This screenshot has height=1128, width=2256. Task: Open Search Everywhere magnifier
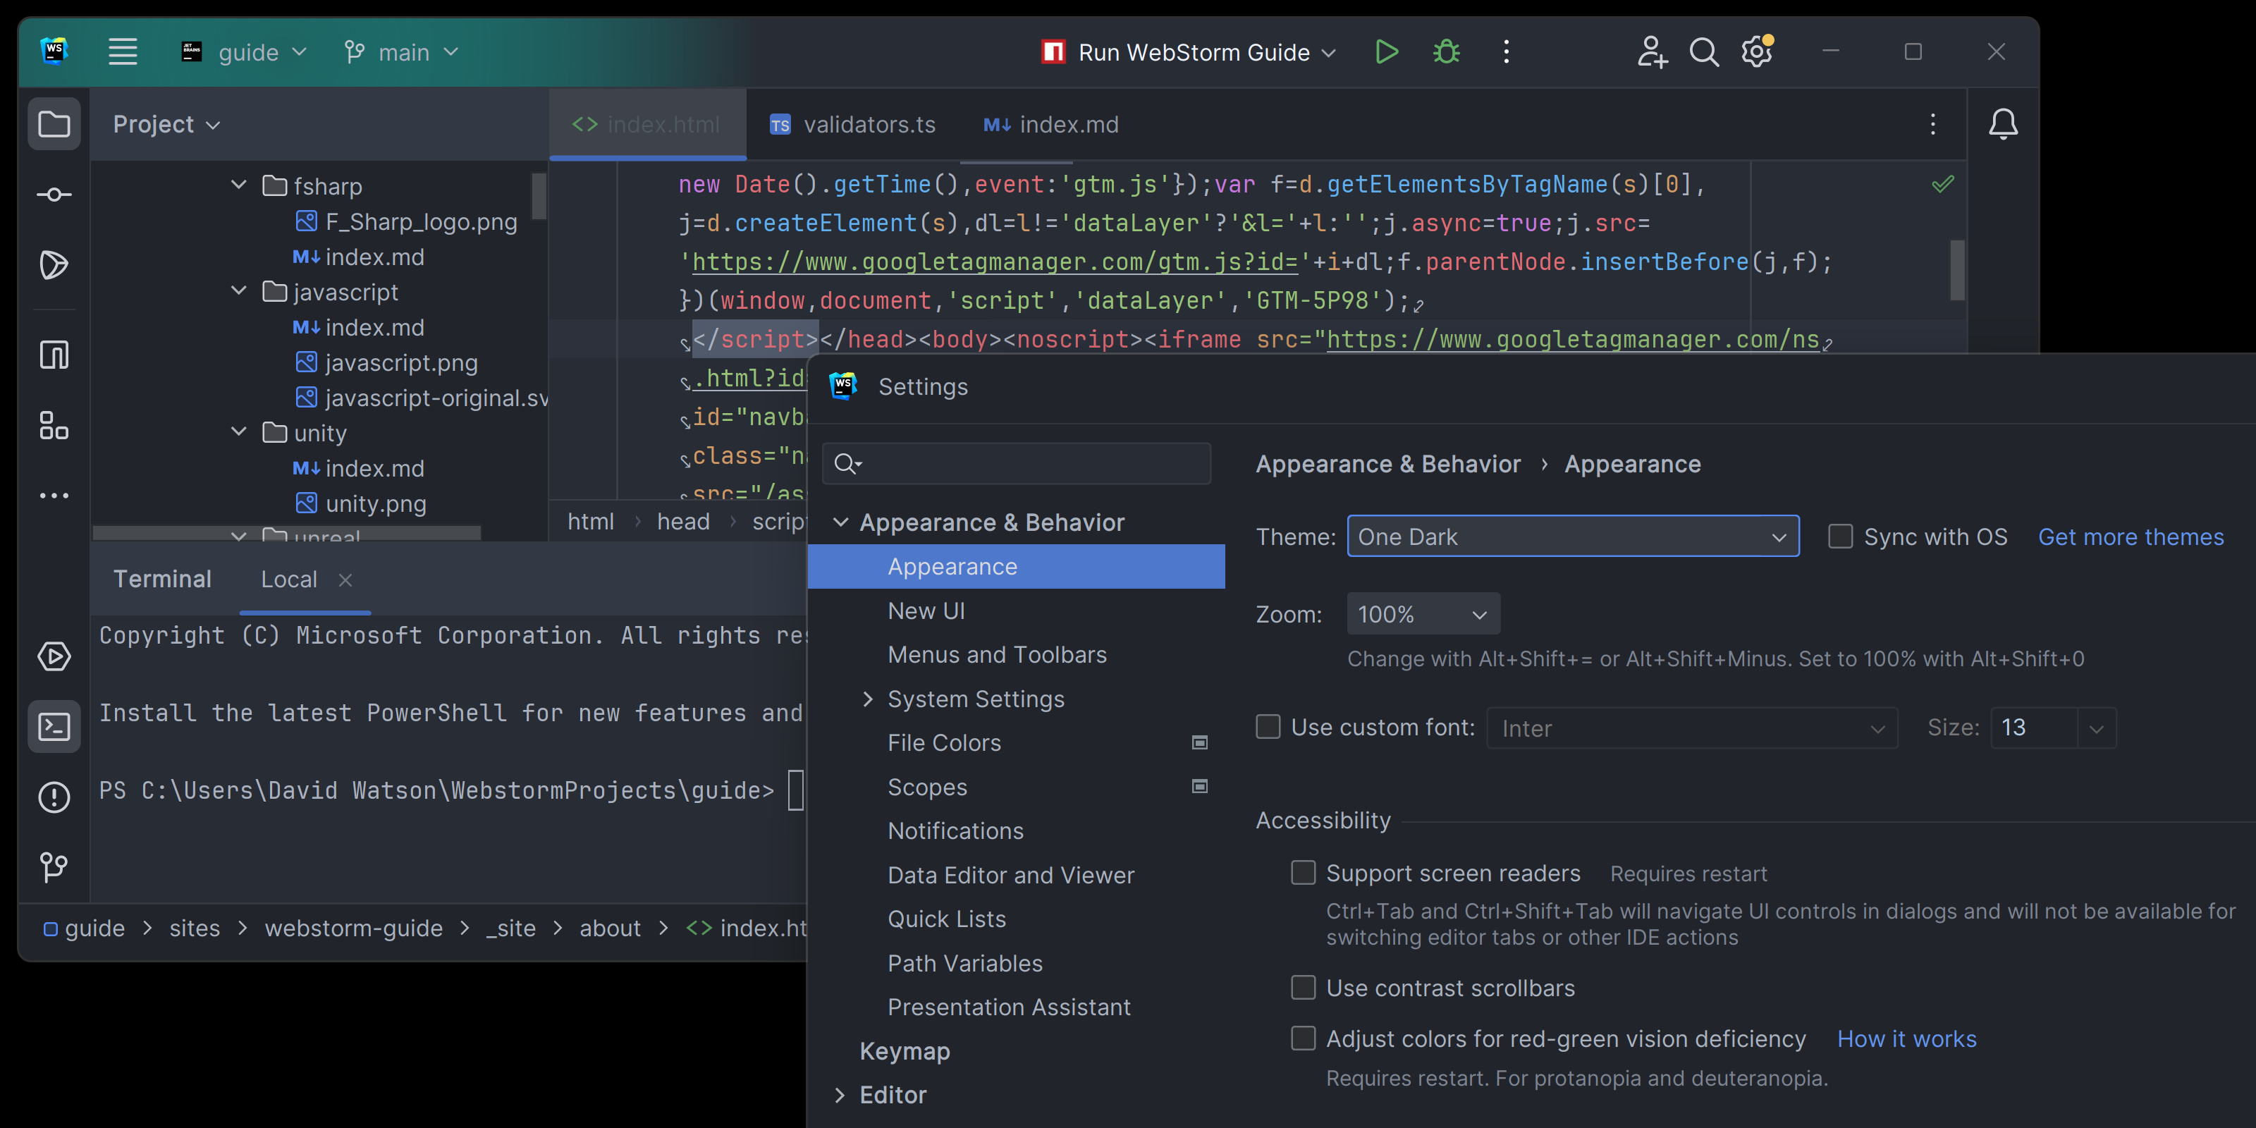point(1703,53)
